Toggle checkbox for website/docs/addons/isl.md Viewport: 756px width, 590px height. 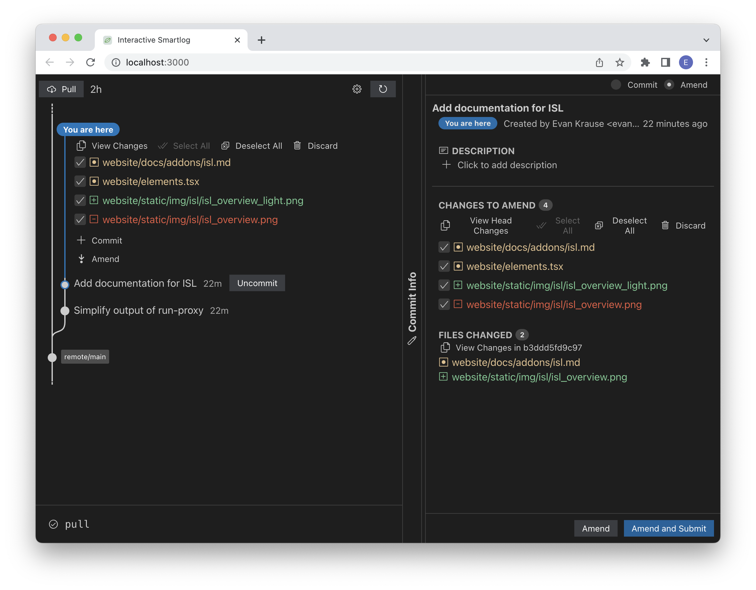tap(80, 162)
